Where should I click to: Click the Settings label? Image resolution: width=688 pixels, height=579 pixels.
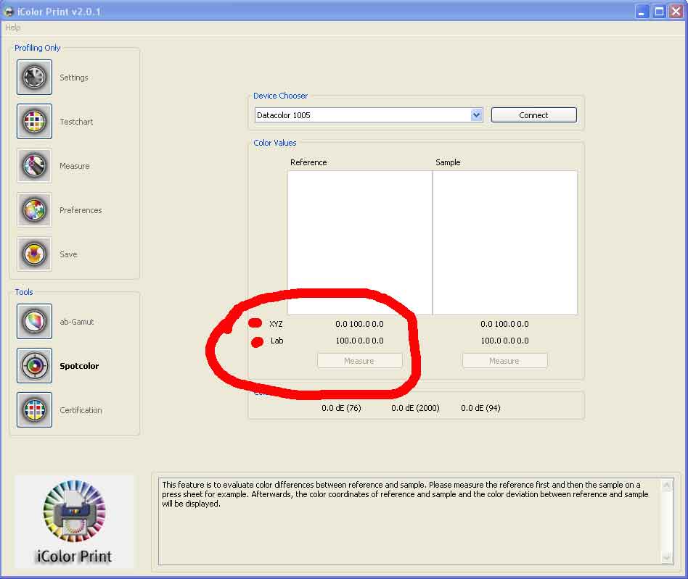(x=74, y=78)
